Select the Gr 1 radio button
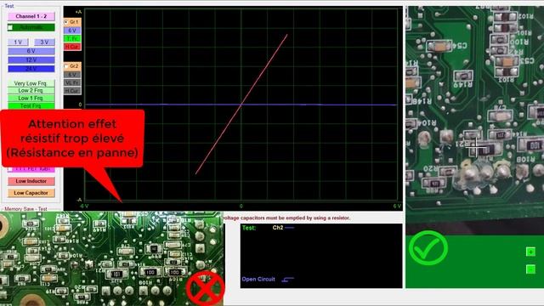Viewport: 544px width, 306px height. pyautogui.click(x=66, y=22)
